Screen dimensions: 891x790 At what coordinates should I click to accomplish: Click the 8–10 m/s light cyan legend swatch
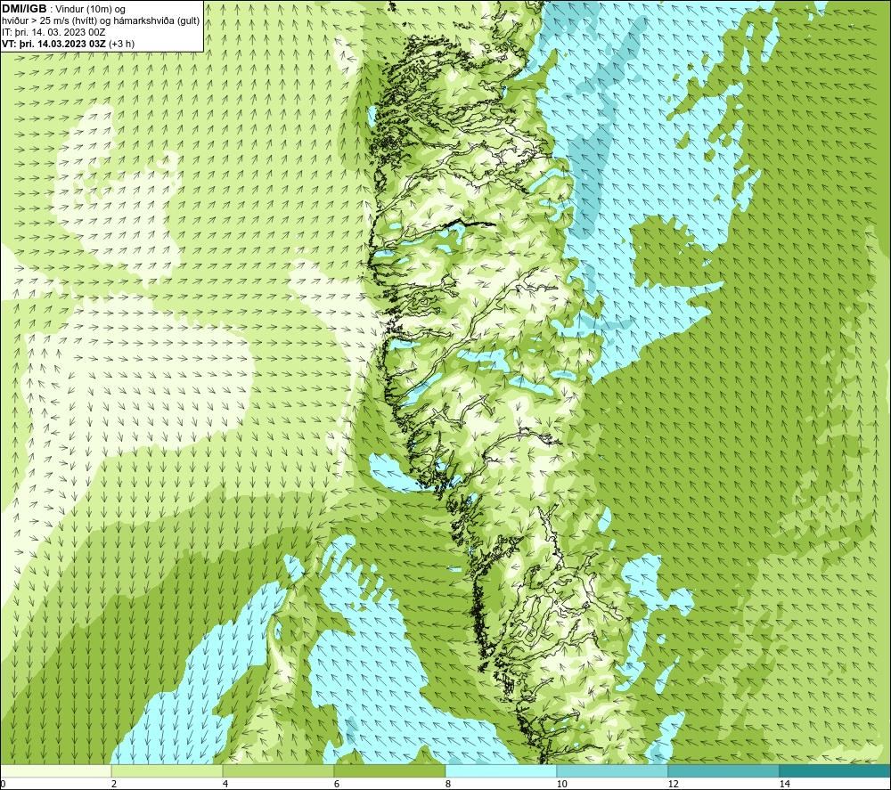pos(501,771)
